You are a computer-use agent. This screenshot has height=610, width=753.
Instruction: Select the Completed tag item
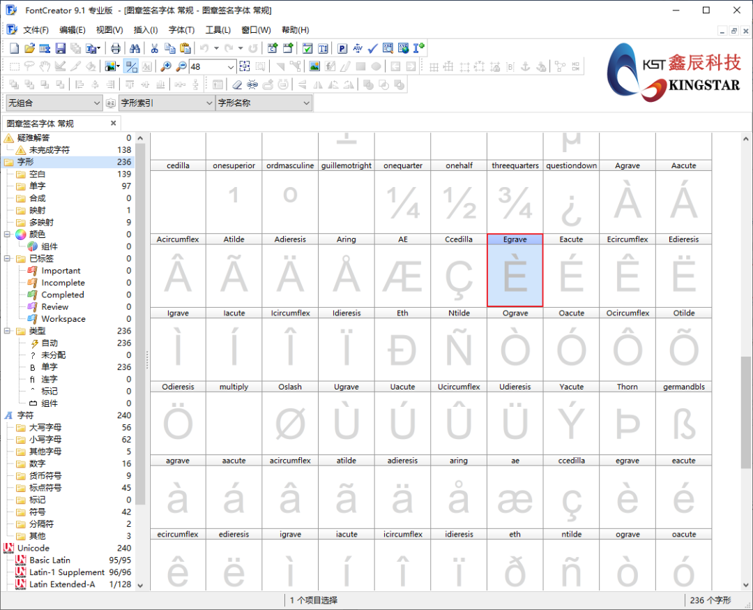[62, 295]
